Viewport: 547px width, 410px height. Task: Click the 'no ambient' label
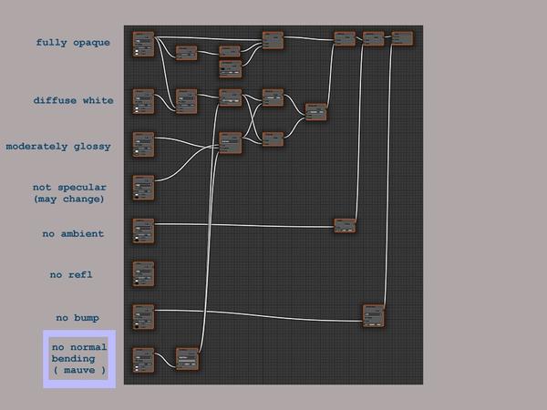[73, 233]
